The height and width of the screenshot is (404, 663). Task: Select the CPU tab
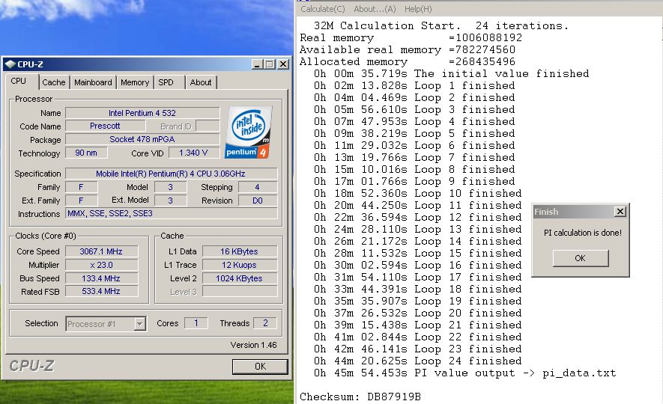click(x=19, y=81)
